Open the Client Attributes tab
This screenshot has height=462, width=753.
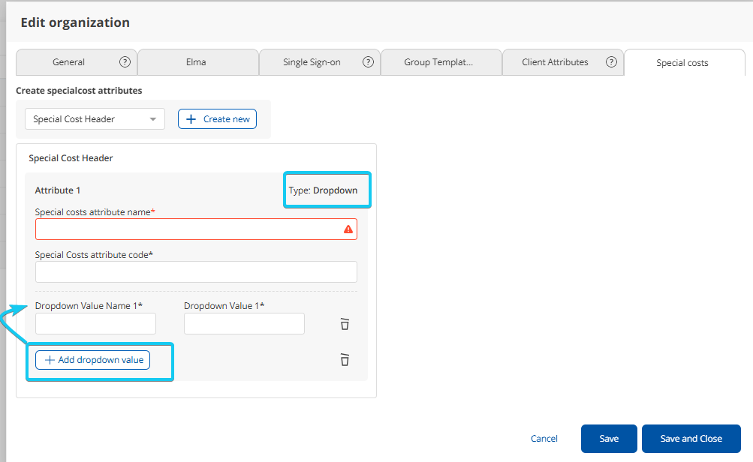pyautogui.click(x=555, y=62)
